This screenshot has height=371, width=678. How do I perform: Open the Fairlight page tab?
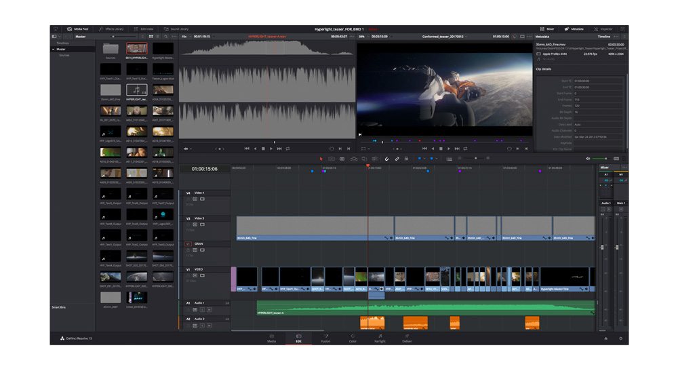[x=380, y=338]
